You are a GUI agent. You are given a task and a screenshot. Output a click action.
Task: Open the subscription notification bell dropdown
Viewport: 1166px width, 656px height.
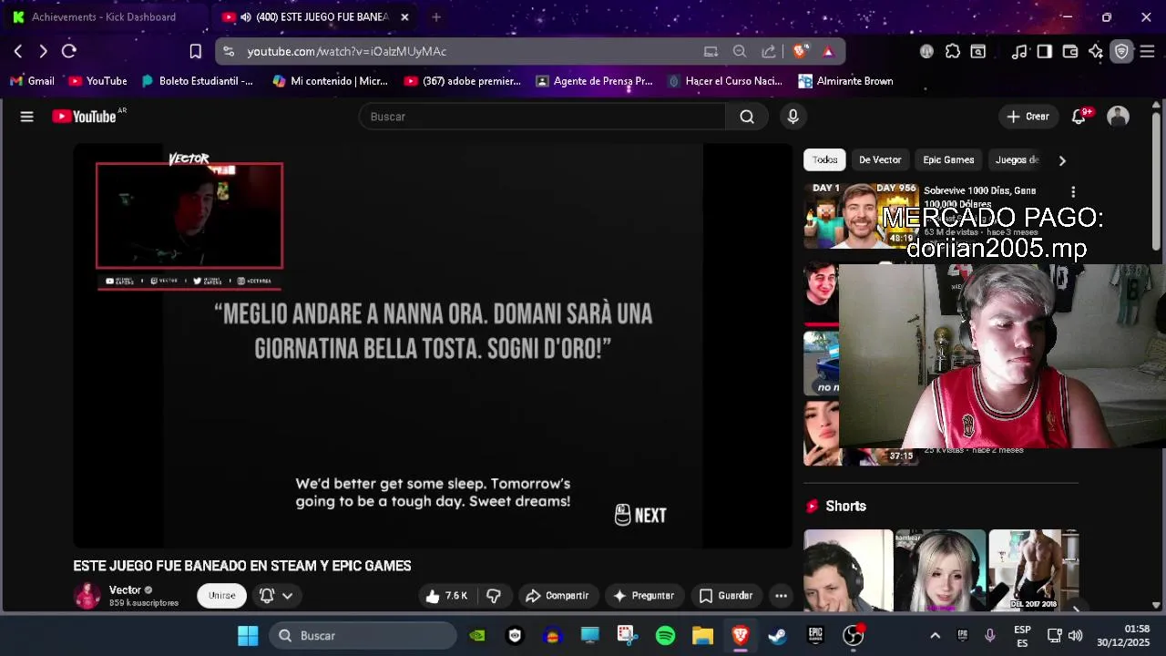(276, 596)
